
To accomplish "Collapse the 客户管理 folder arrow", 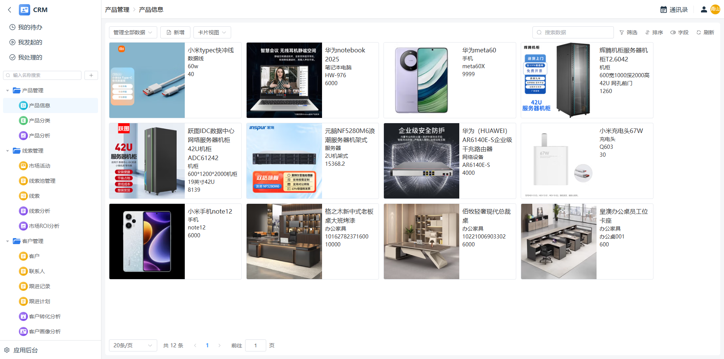I will click(x=8, y=241).
